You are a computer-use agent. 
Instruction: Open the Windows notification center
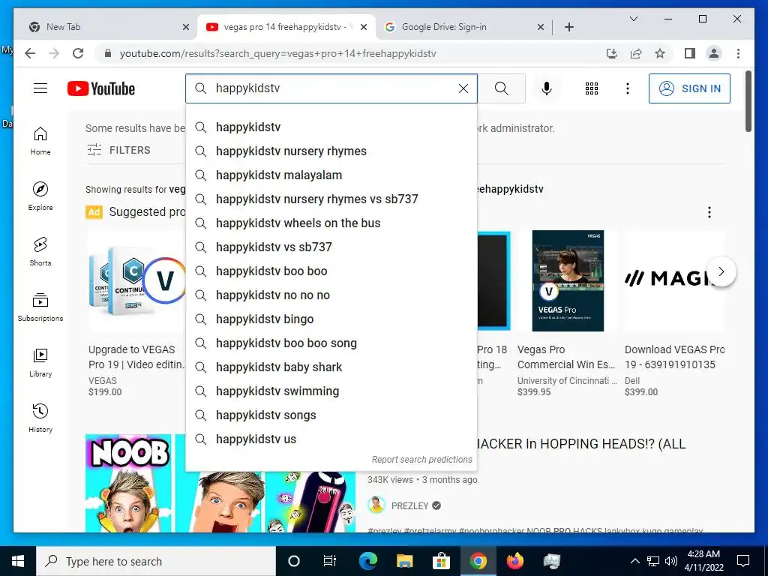[x=743, y=561]
